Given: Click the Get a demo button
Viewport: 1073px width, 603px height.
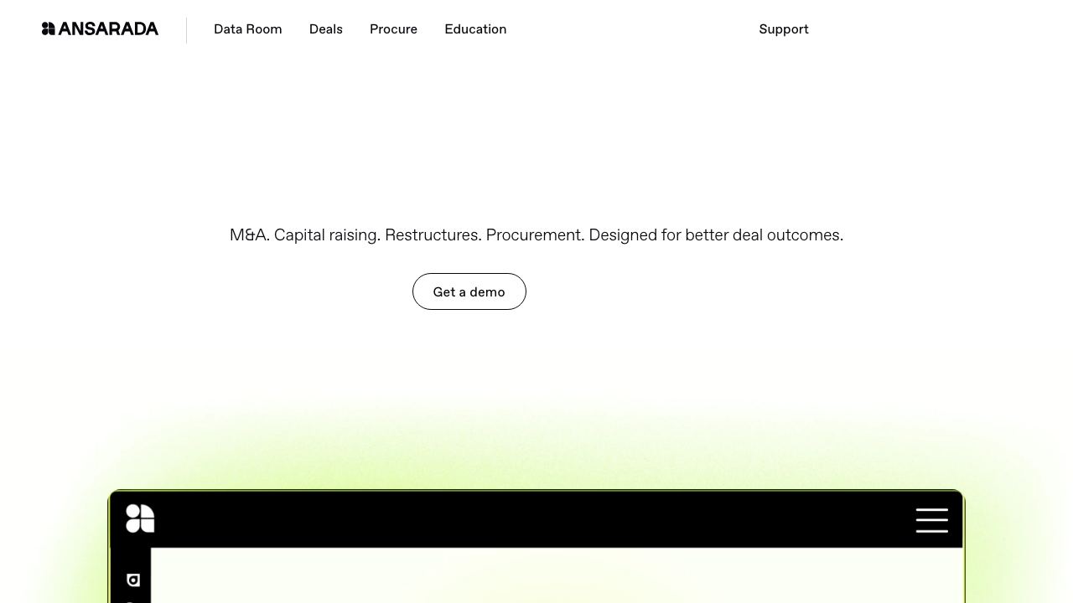Looking at the screenshot, I should 469,291.
